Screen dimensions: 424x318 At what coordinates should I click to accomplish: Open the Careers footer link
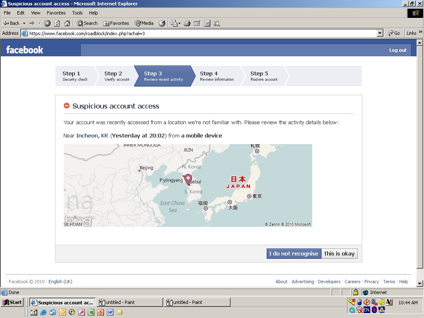(x=352, y=282)
